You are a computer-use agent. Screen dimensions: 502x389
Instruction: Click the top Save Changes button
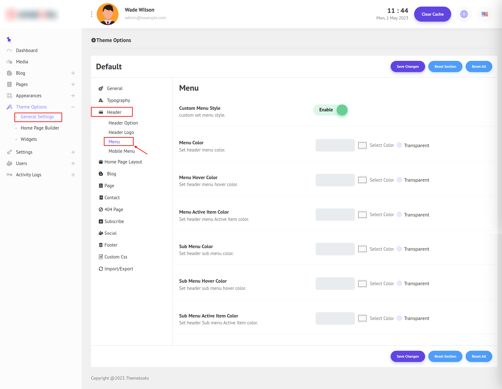tap(408, 67)
